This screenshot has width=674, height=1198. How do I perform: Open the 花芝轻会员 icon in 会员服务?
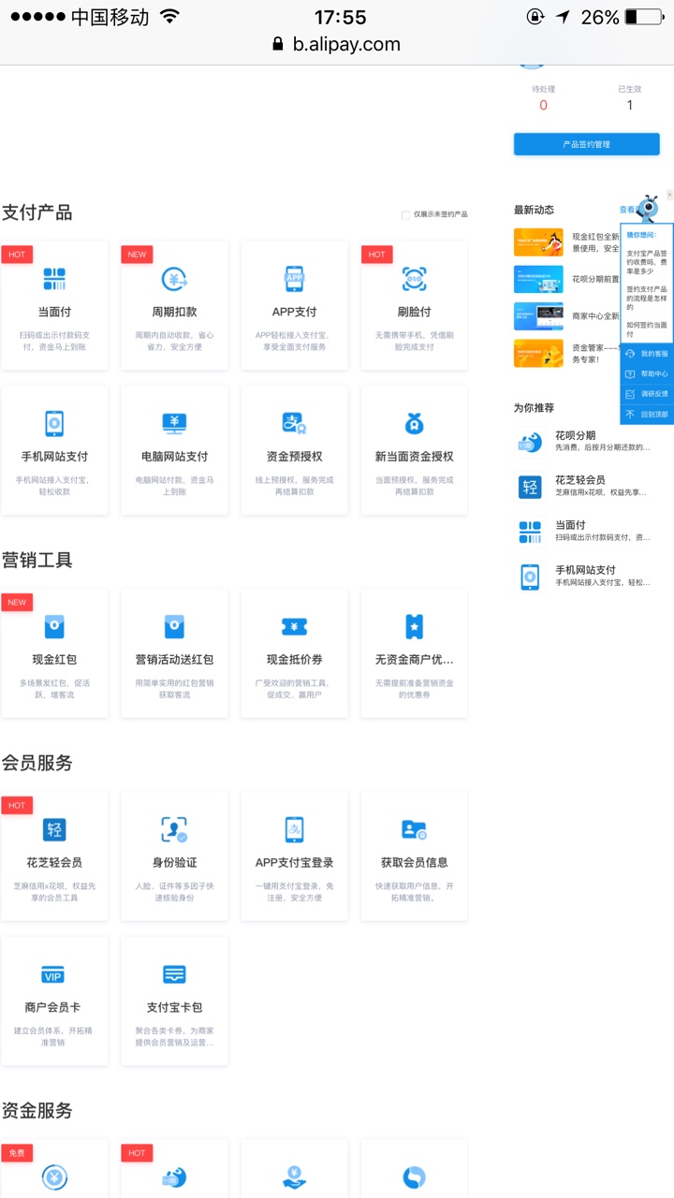point(54,830)
